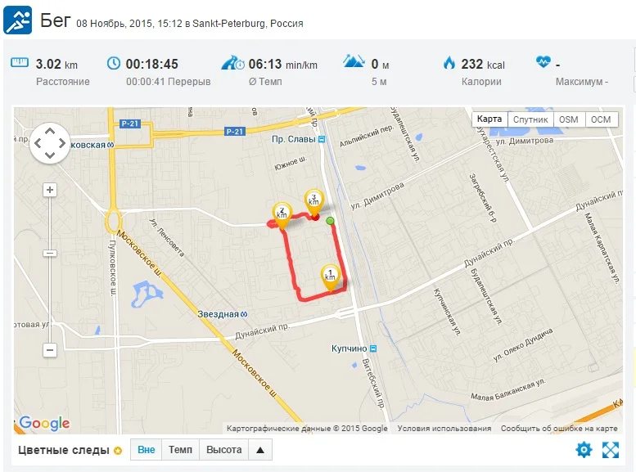This screenshot has width=636, height=472.
Task: Open Условия использования link
Action: coord(444,428)
